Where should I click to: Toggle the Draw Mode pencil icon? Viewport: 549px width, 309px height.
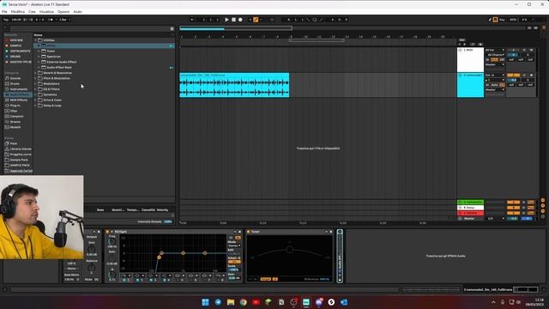click(490, 20)
